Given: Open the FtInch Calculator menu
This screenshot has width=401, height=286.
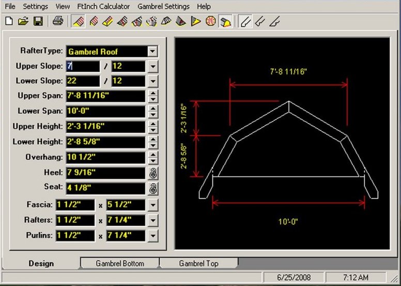Looking at the screenshot, I should pyautogui.click(x=103, y=6).
